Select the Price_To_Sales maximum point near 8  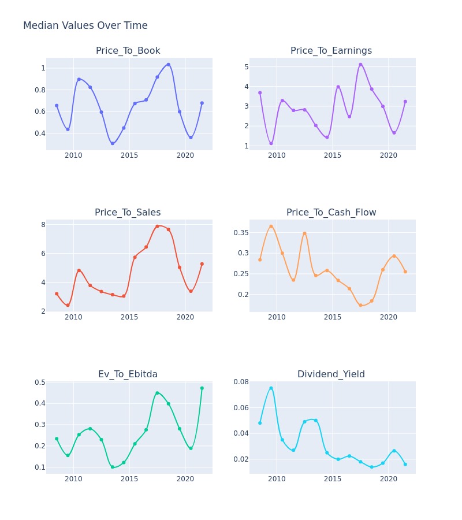158,226
